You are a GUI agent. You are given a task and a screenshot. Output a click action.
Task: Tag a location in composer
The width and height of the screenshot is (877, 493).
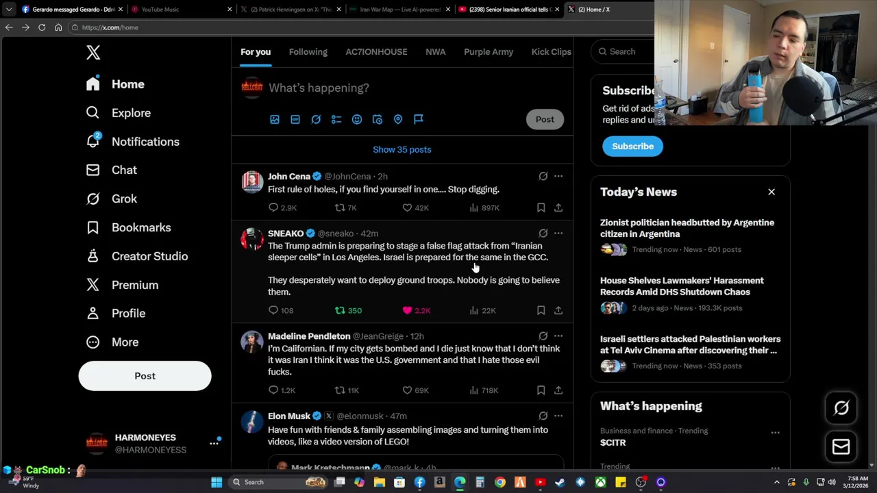coord(398,119)
